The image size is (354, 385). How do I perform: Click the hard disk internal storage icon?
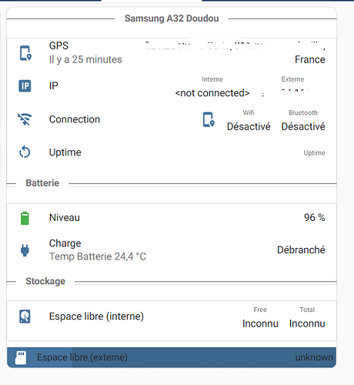click(x=25, y=316)
